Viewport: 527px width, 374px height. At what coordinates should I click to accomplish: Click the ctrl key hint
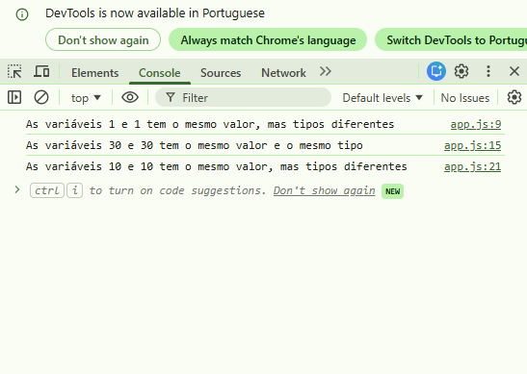46,190
